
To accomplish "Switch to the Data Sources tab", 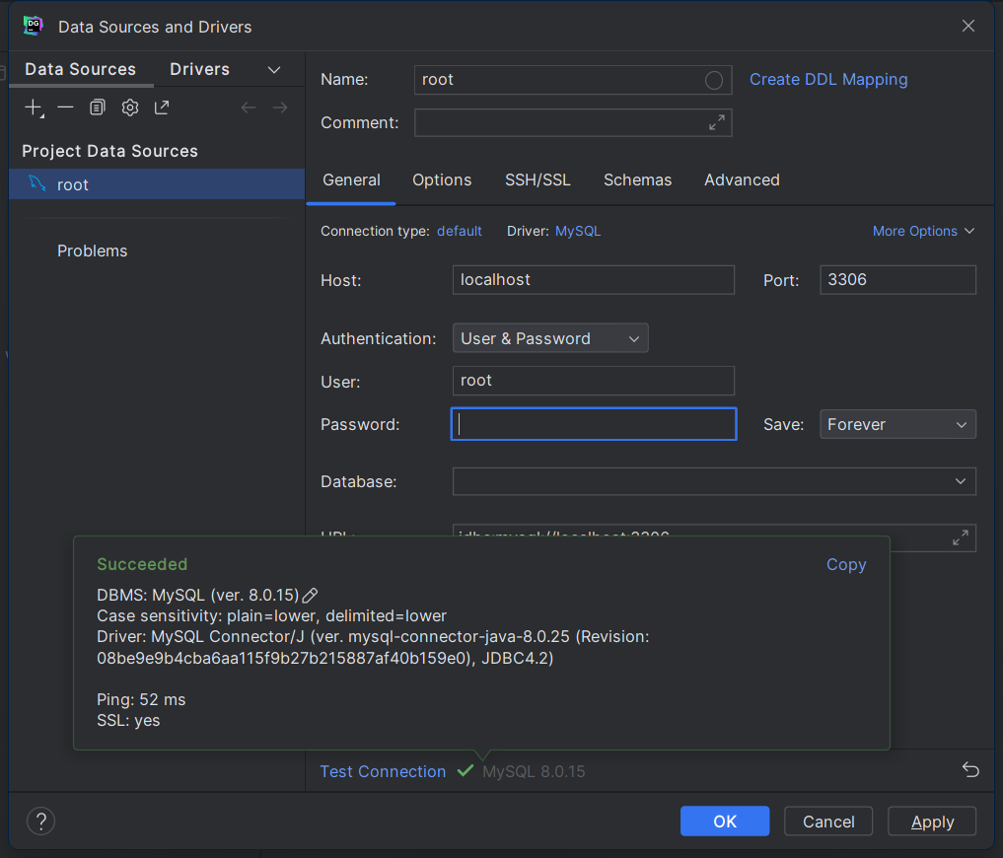I will point(81,69).
